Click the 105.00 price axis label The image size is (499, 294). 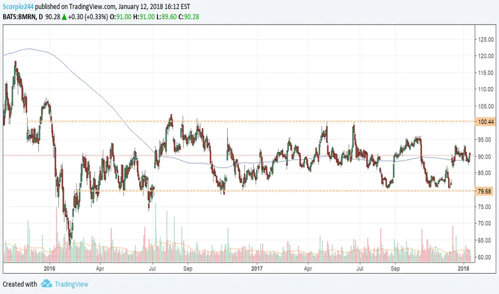486,106
